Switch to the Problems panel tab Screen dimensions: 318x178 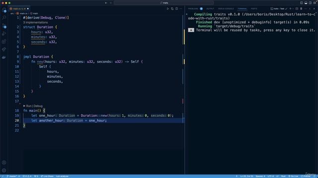pos(193,9)
